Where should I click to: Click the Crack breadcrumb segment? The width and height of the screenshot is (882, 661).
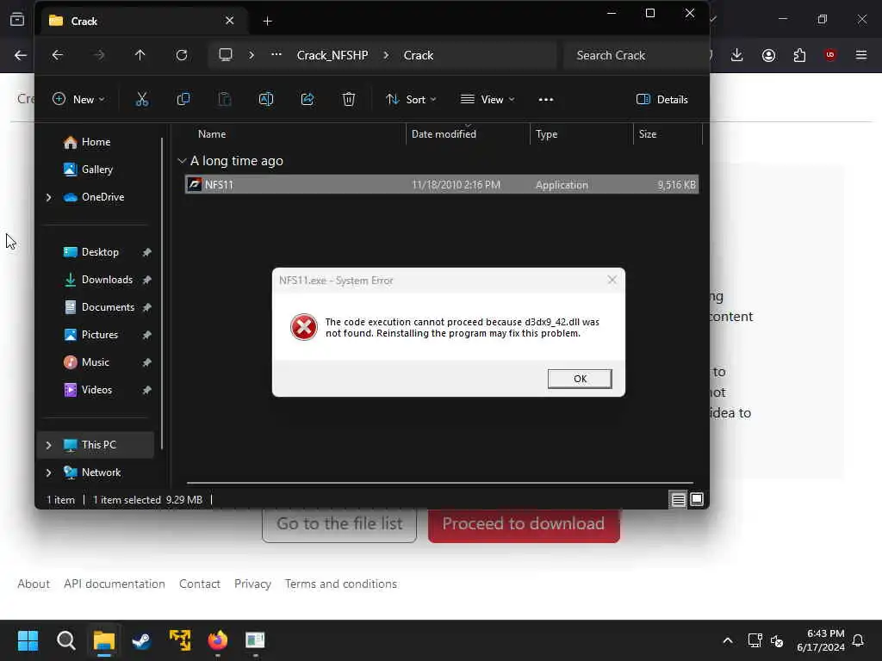[x=418, y=55]
